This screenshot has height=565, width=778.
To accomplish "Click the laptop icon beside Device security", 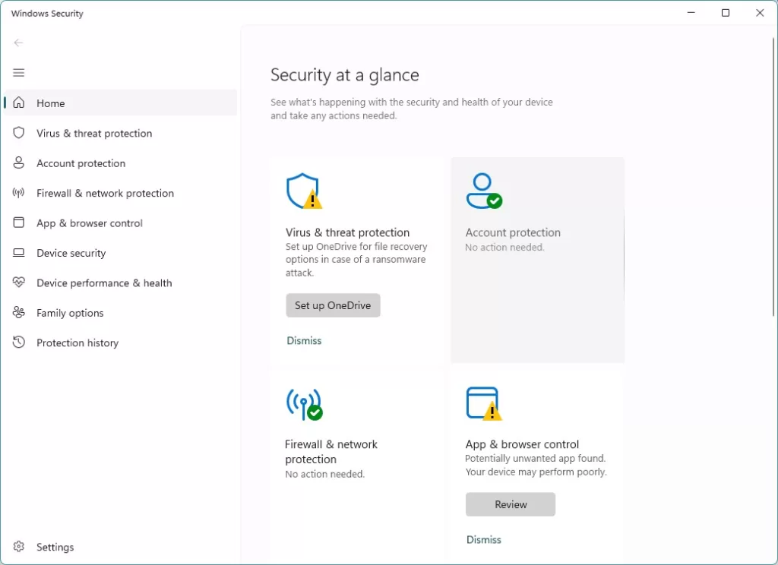I will click(x=19, y=253).
